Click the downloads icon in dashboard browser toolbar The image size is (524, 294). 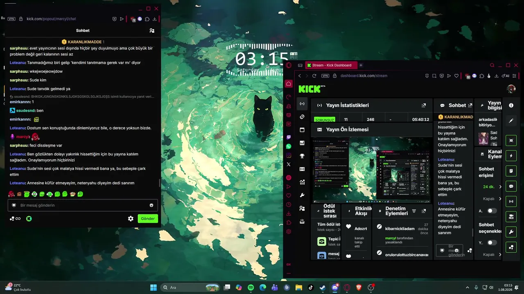[x=496, y=76]
